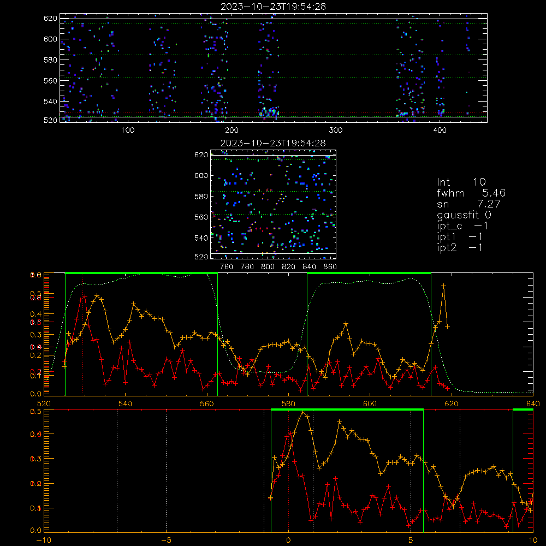The width and height of the screenshot is (546, 546).
Task: Click x-axis label 560 on third plot
Action: pos(207,403)
